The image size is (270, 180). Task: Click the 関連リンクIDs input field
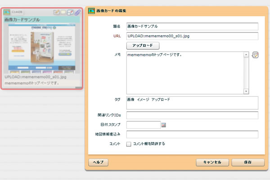click(192, 115)
